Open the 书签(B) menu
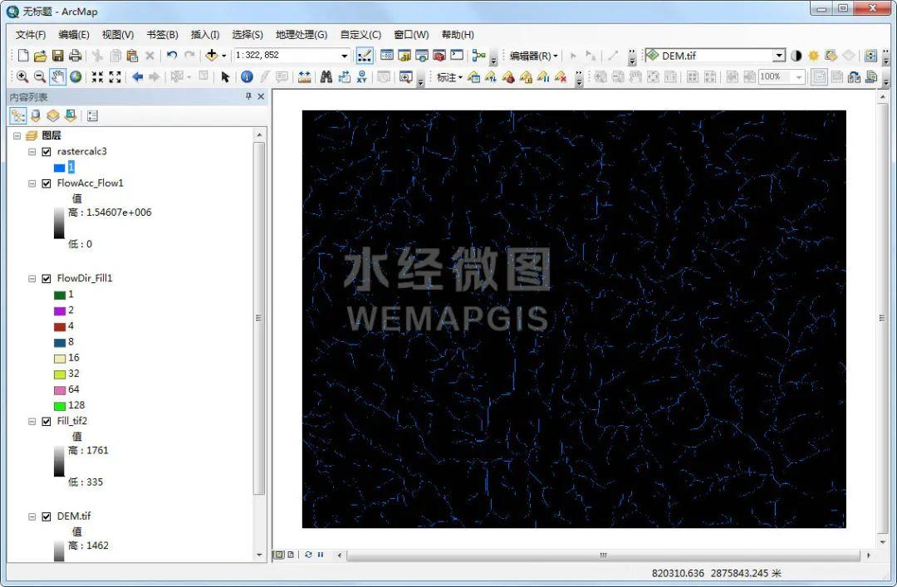897x587 pixels. coord(163,34)
